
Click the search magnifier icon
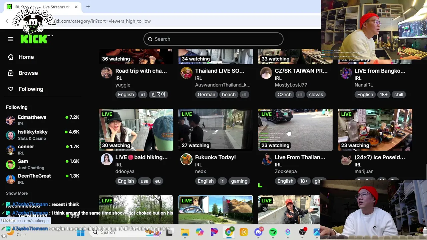pyautogui.click(x=150, y=39)
